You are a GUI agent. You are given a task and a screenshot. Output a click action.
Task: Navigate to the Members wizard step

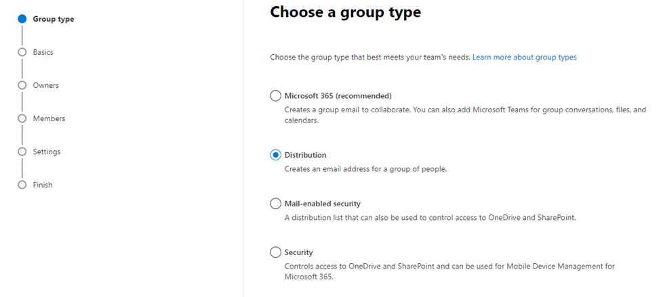tap(49, 118)
